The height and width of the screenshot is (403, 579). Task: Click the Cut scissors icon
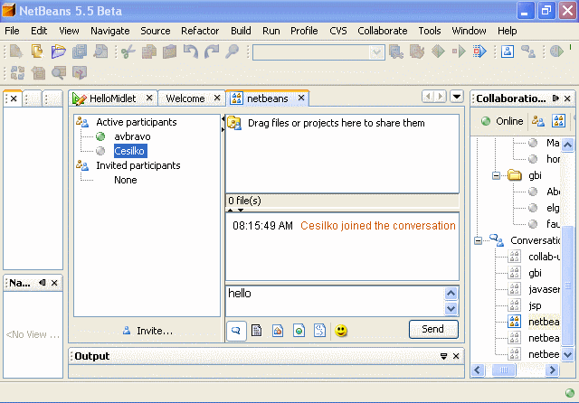(128, 52)
